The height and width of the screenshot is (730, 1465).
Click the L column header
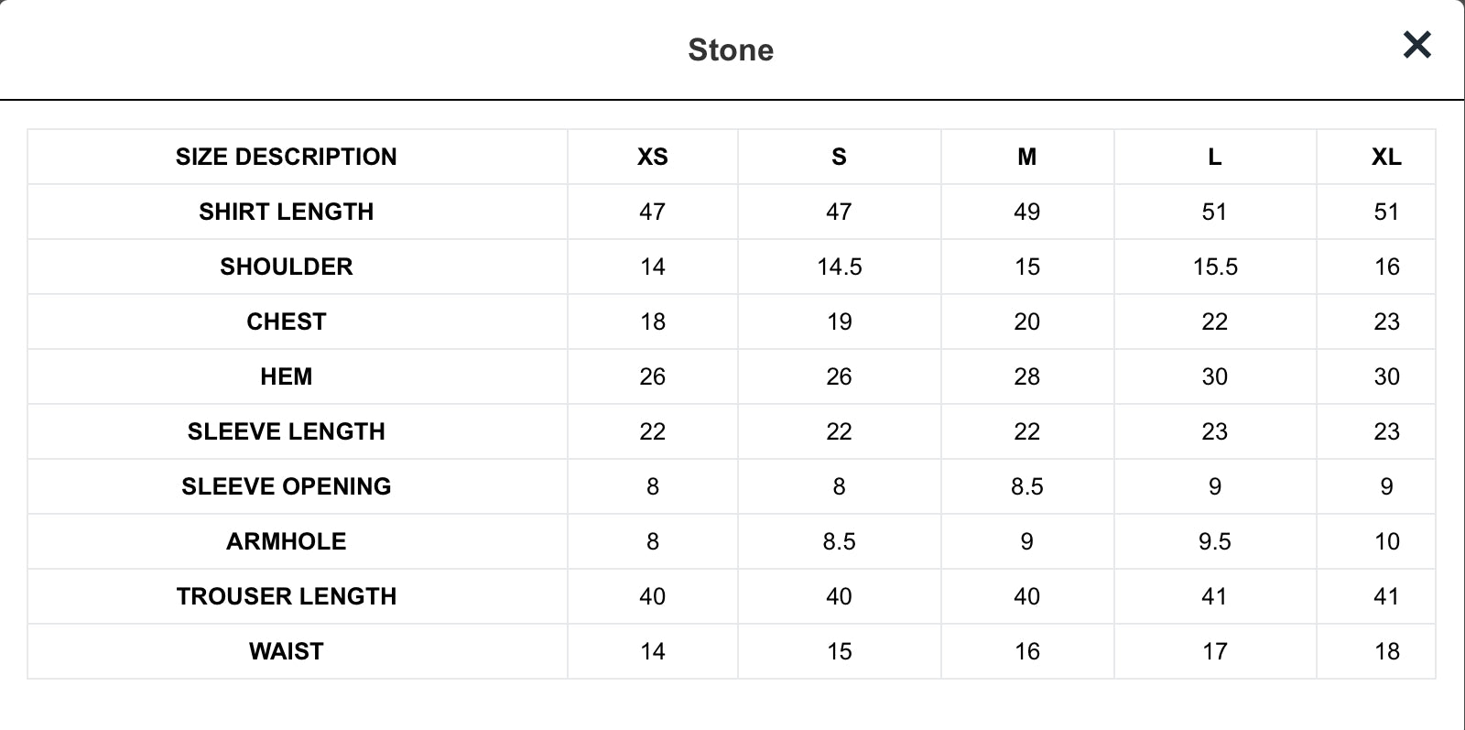coord(1215,157)
